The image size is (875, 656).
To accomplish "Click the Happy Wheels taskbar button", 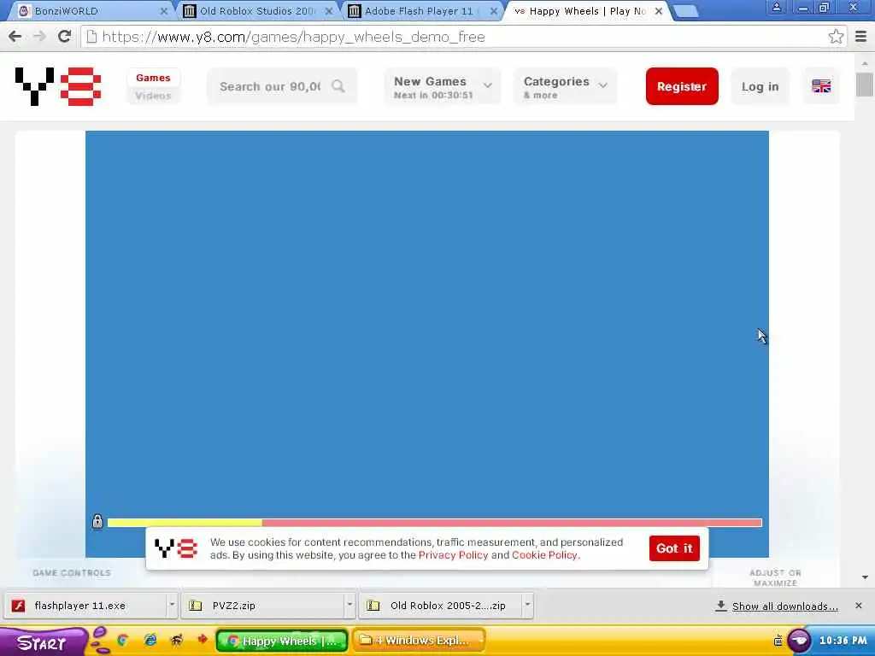I will point(282,641).
